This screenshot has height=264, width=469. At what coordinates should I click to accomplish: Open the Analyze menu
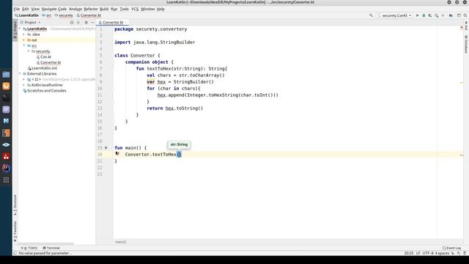click(75, 9)
